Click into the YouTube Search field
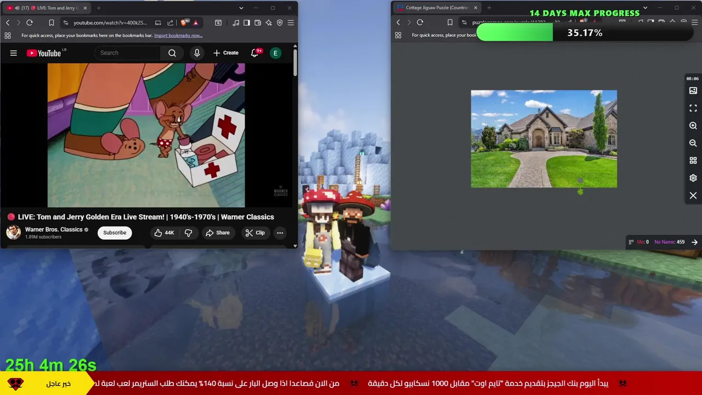This screenshot has height=395, width=702. (128, 53)
